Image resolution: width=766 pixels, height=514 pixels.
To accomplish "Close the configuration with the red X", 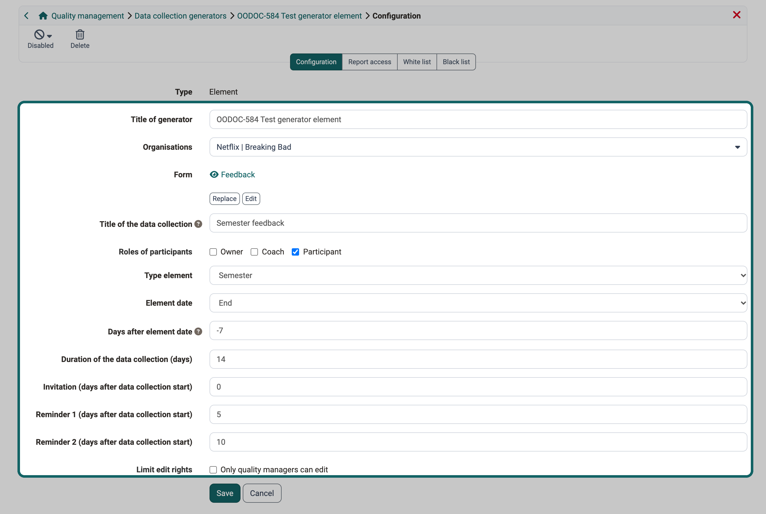I will click(736, 15).
